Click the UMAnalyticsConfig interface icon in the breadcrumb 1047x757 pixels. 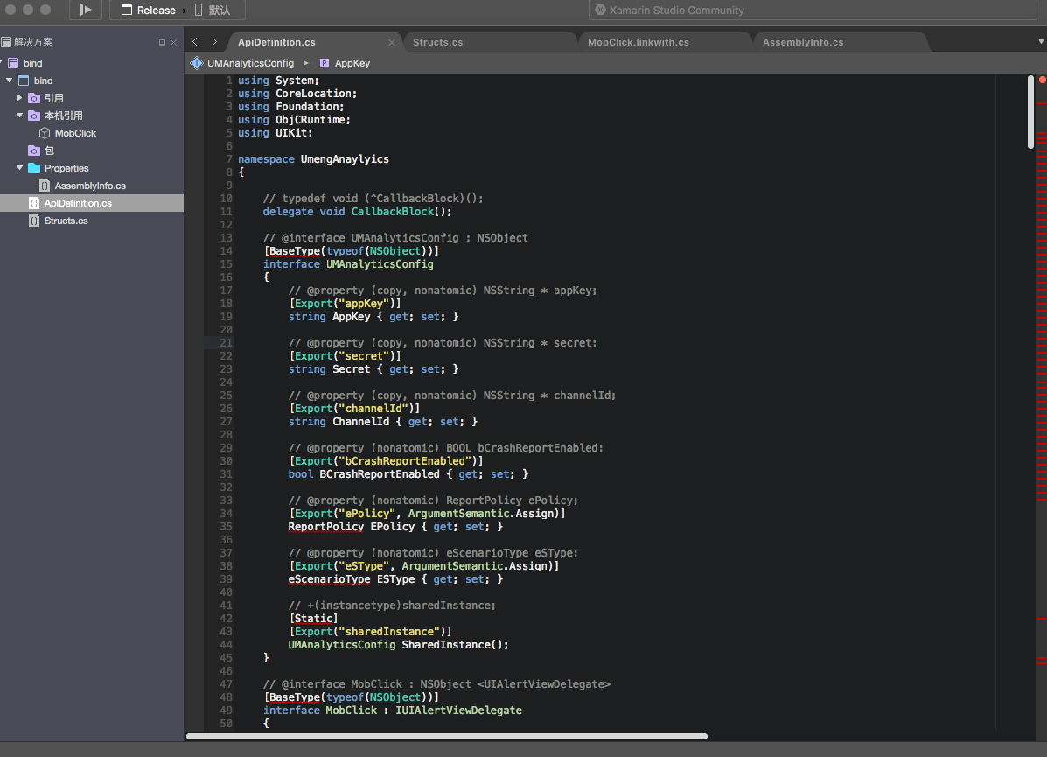click(x=196, y=63)
